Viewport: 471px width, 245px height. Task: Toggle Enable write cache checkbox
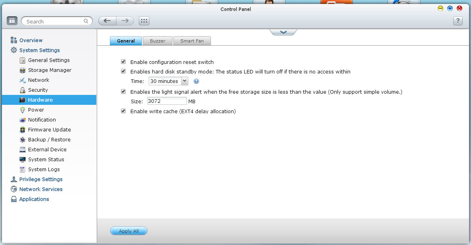coord(123,112)
